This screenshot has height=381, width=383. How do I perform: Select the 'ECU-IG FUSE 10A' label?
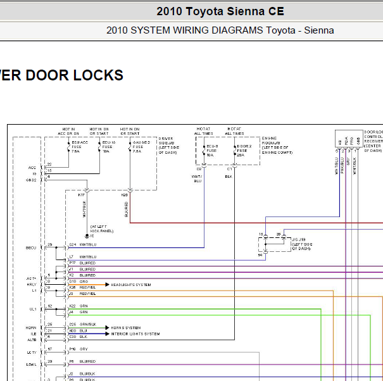tap(109, 147)
